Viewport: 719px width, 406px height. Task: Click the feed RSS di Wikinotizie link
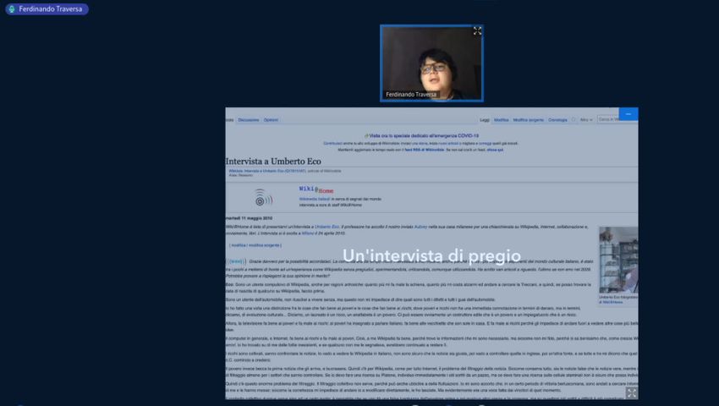pos(424,150)
